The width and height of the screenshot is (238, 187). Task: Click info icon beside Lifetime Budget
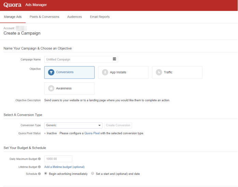[39, 167]
